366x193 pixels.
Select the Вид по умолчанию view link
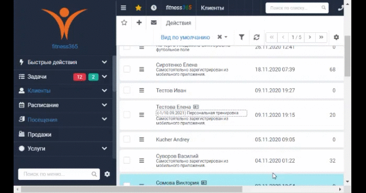tap(185, 37)
